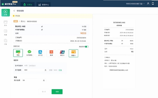Click the 蛋白矫正-高级 item in order list
Image resolution: width=158 pixels, height=98 pixels.
[x=20, y=26]
